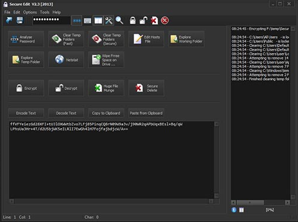Click the log panel horizontal scrollbar thumb

pyautogui.click(x=250, y=202)
